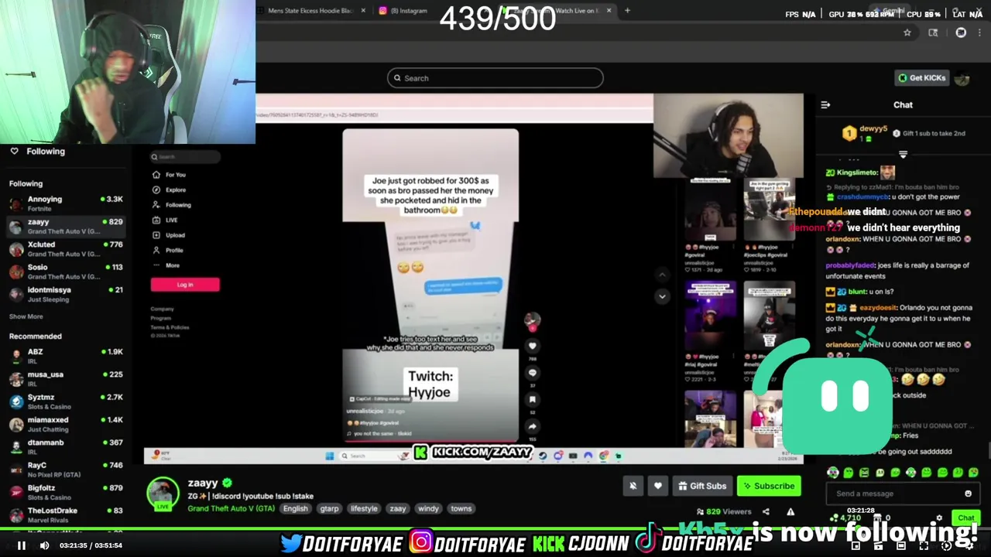Select TikTok LIVE in stream
This screenshot has width=991, height=557.
click(166, 220)
